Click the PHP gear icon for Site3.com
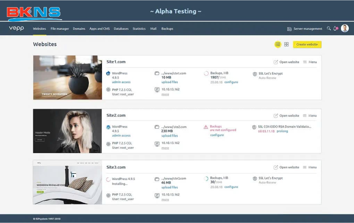 coord(108,195)
